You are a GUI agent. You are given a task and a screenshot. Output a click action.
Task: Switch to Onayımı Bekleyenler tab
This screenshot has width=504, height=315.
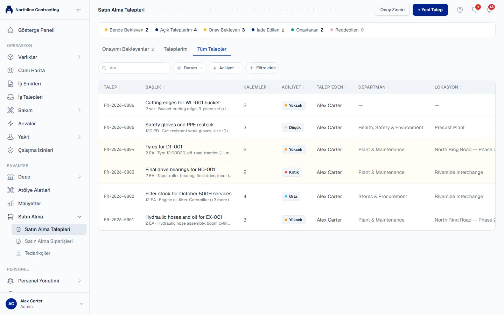point(128,49)
